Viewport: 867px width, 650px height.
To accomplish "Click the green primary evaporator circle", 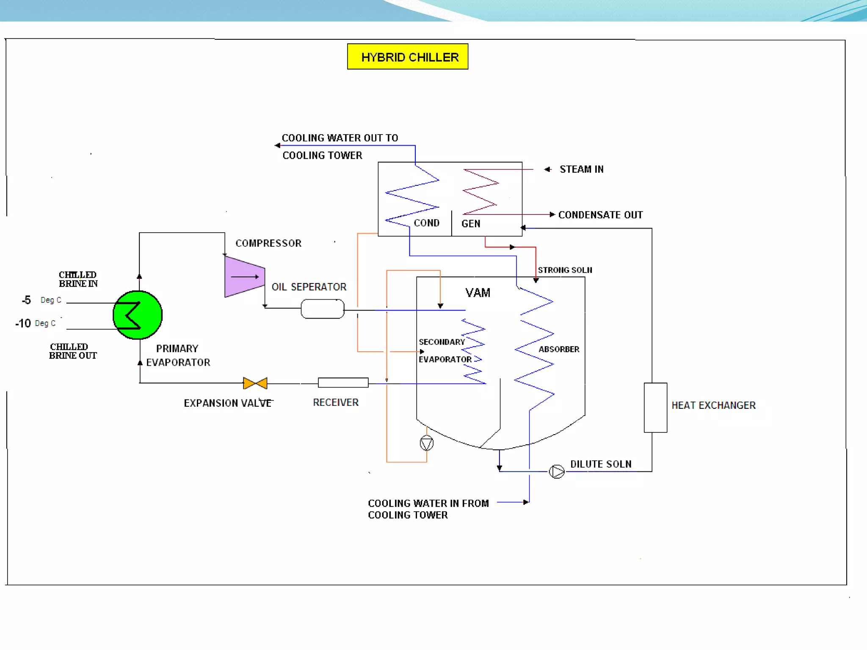I will pos(138,315).
